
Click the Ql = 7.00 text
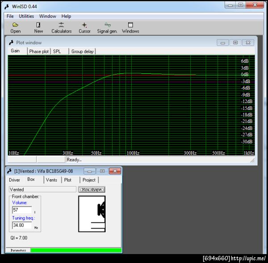[19, 238]
